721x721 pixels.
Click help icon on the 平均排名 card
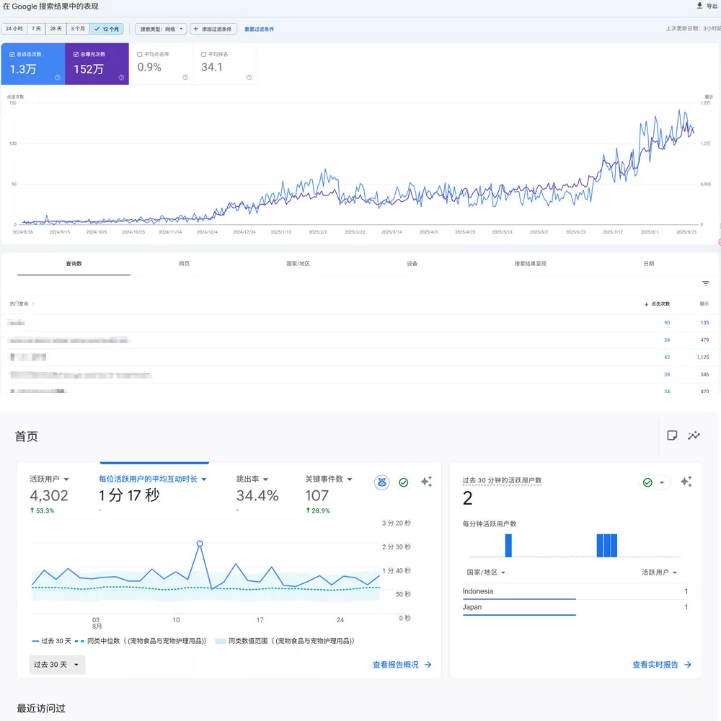point(249,77)
